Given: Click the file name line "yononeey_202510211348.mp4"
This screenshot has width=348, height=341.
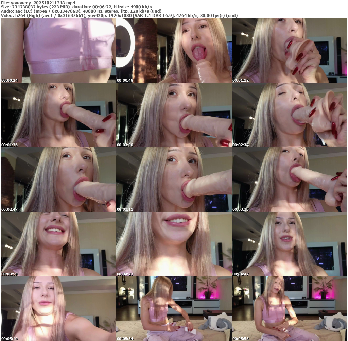Looking at the screenshot, I should (38, 3).
